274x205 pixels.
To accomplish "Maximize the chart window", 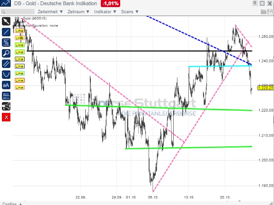I will pyautogui.click(x=262, y=3).
